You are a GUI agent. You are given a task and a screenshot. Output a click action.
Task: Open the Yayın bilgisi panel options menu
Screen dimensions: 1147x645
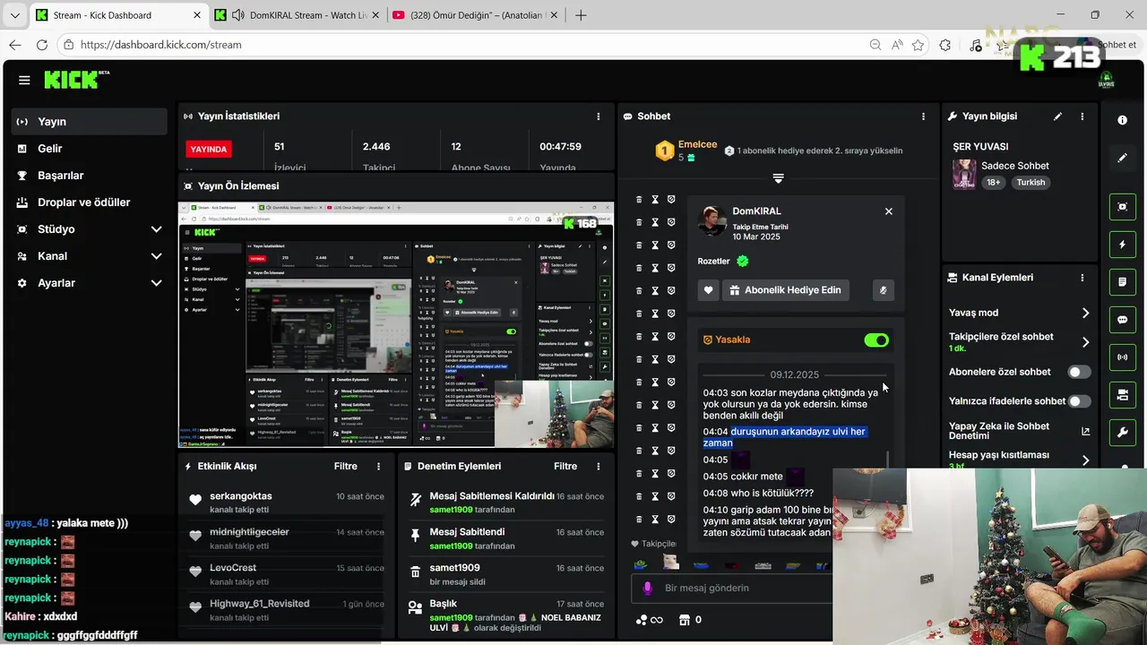pos(1082,116)
